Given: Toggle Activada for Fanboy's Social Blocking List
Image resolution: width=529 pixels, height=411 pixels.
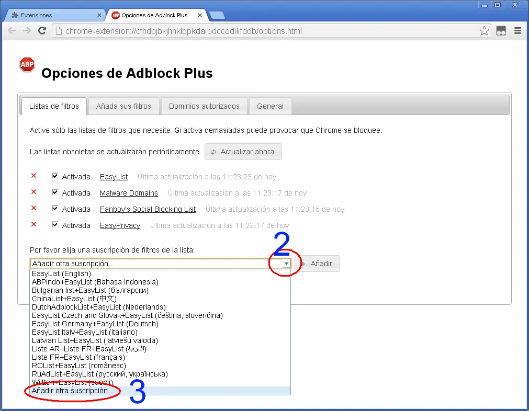Looking at the screenshot, I should point(54,208).
